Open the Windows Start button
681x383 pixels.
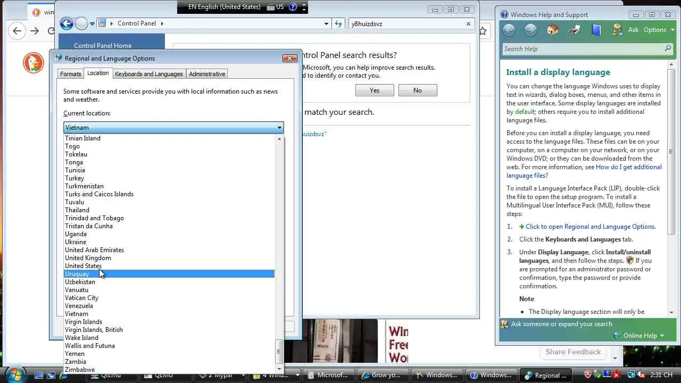[x=14, y=374]
